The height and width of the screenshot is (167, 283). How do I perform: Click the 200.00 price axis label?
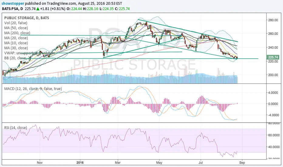point(273,75)
